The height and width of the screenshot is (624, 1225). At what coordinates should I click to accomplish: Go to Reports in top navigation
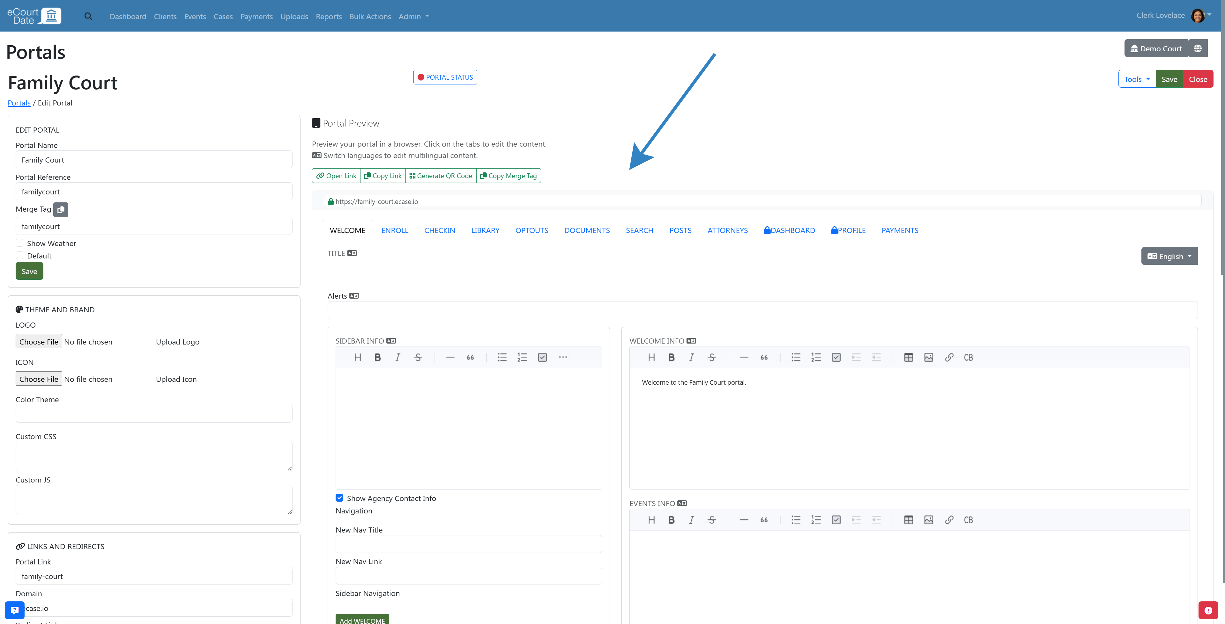click(329, 16)
